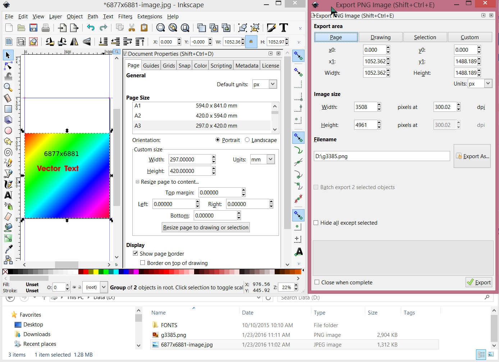The image size is (499, 362).
Task: Click Resize page to drawing or selection
Action: (x=206, y=228)
